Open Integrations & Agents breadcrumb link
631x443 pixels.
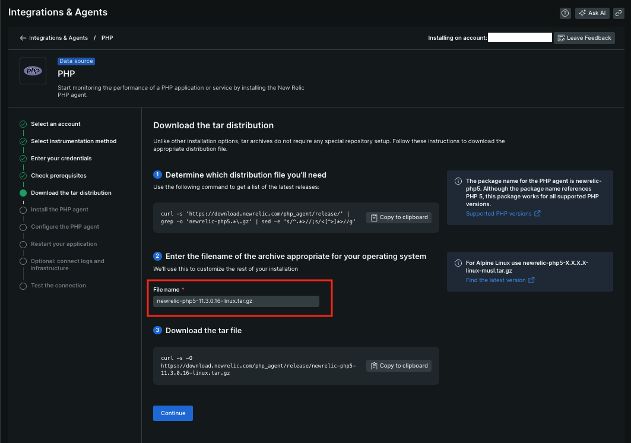coord(58,38)
